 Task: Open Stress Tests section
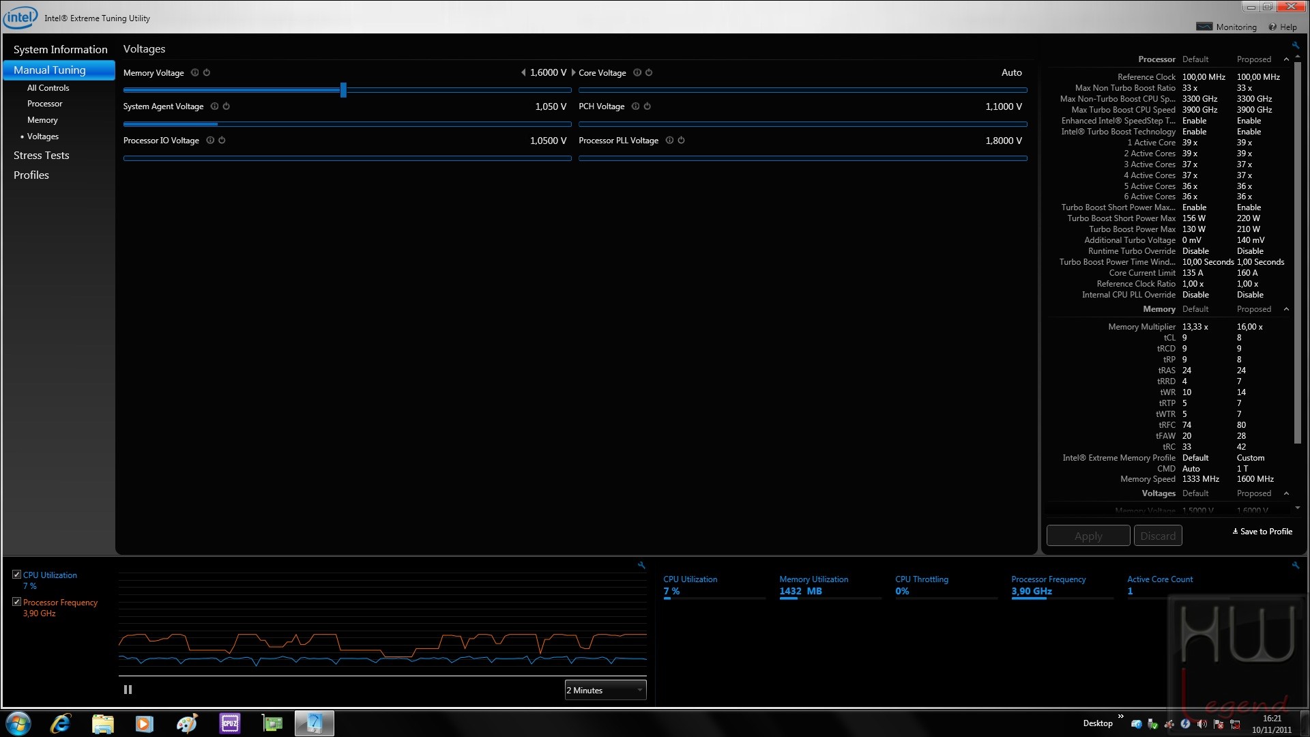42,155
